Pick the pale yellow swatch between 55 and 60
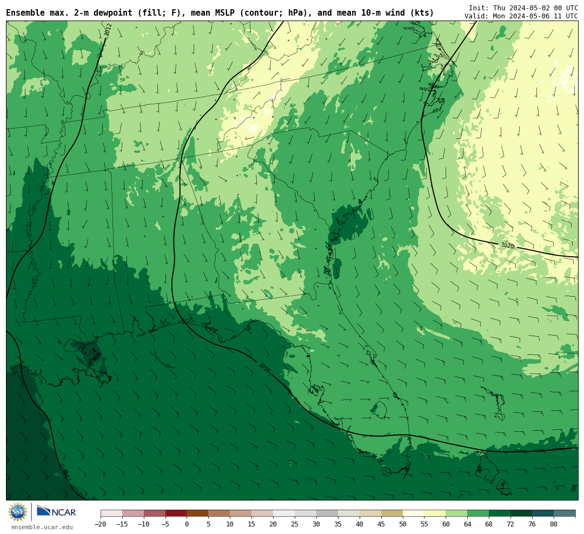Image resolution: width=584 pixels, height=534 pixels. pos(435,513)
